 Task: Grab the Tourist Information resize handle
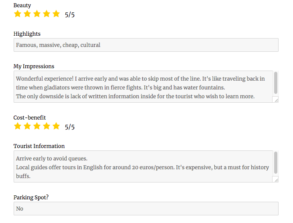tap(276, 180)
